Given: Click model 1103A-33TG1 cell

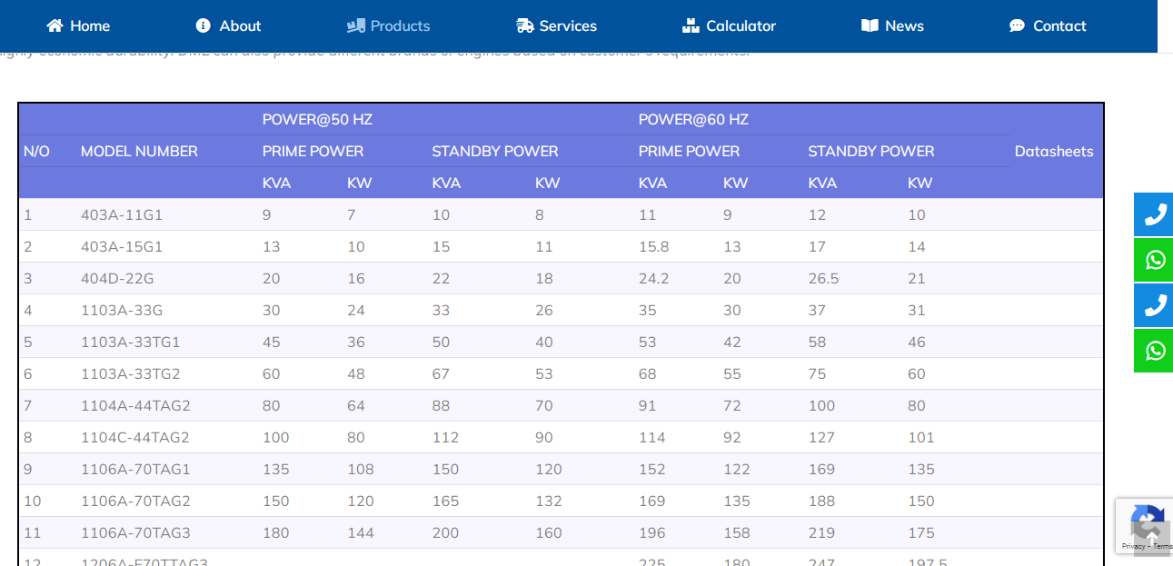Looking at the screenshot, I should [x=131, y=342].
